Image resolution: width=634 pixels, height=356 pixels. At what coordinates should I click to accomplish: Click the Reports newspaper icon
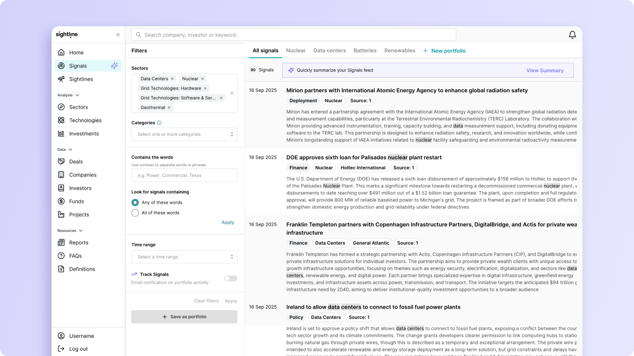pos(61,243)
